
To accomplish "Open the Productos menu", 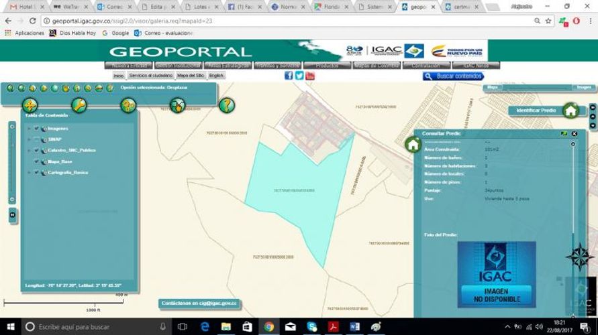I will click(x=328, y=66).
